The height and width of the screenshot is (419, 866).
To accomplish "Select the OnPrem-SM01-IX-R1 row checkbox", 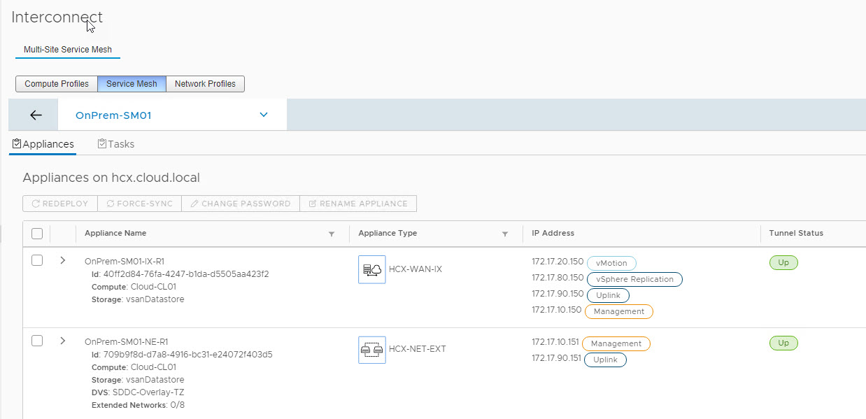I will (x=38, y=260).
